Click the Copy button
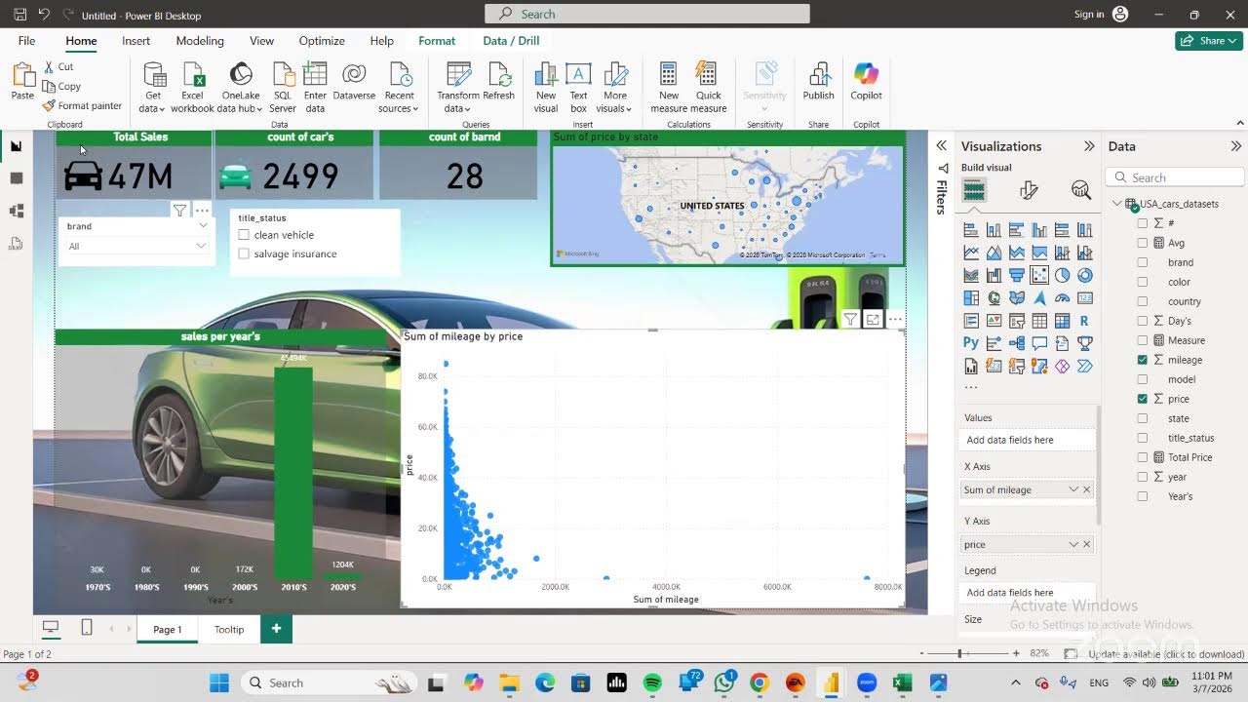Screen dimensions: 1248x702 (62, 86)
